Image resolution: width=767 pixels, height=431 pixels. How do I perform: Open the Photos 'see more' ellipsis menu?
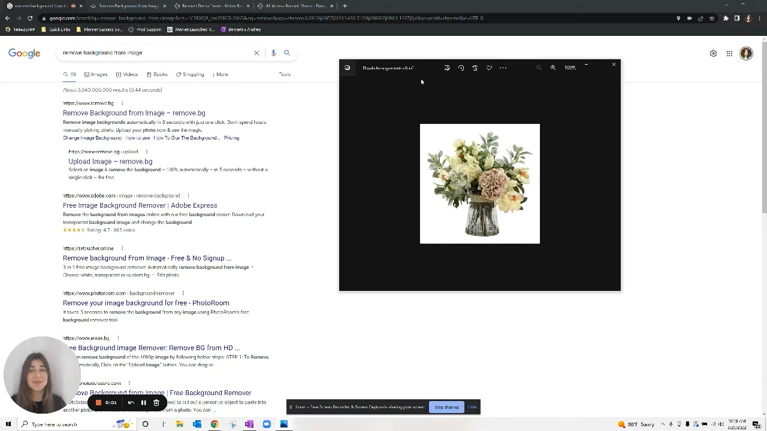pos(503,68)
